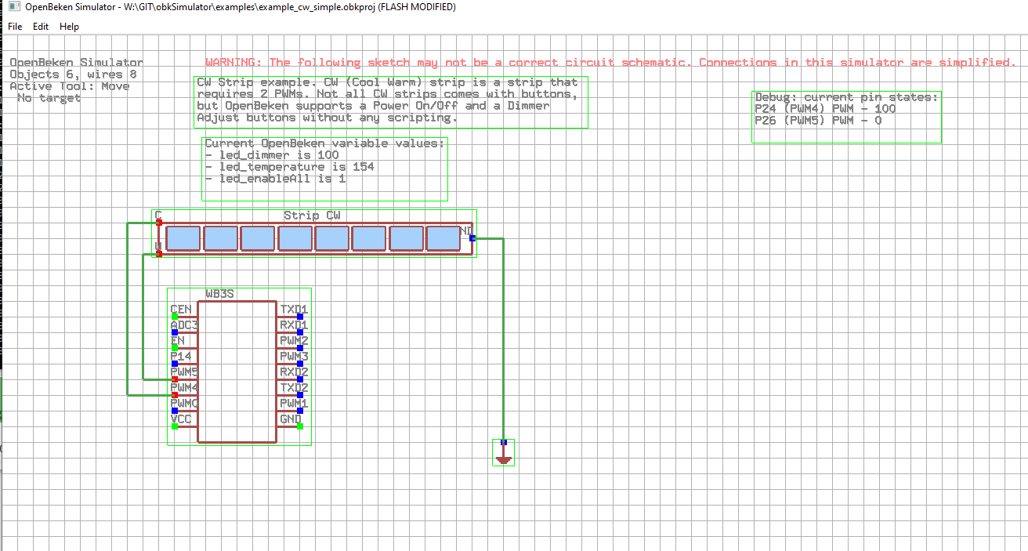The image size is (1028, 551).
Task: Open the File menu
Action: [x=15, y=27]
